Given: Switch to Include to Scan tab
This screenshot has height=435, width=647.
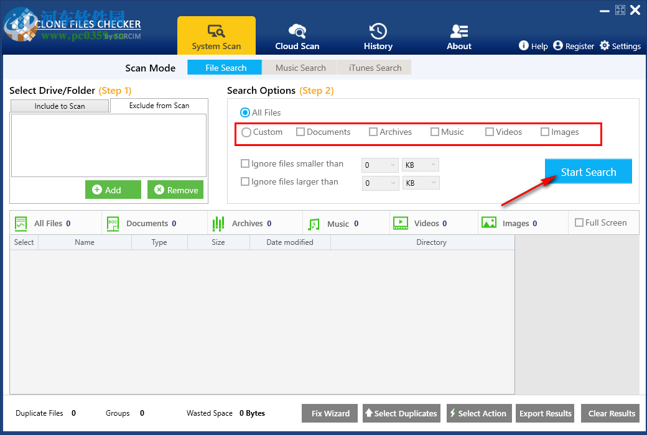Looking at the screenshot, I should [x=60, y=106].
